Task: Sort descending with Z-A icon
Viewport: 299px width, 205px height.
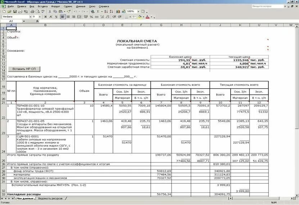Action: click(x=112, y=12)
